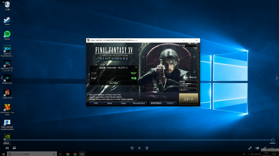Skip back 10 seconds
279x156 pixels.
(132, 148)
